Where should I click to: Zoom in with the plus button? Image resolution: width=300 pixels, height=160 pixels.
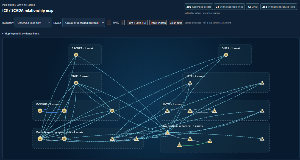click(x=123, y=22)
